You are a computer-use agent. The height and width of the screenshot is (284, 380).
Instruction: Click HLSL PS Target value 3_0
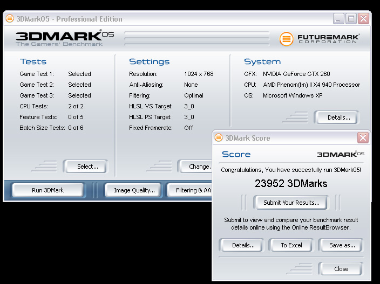(x=189, y=117)
